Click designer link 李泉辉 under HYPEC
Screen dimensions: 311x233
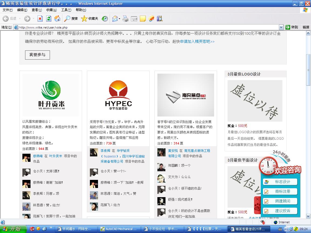tap(105, 151)
